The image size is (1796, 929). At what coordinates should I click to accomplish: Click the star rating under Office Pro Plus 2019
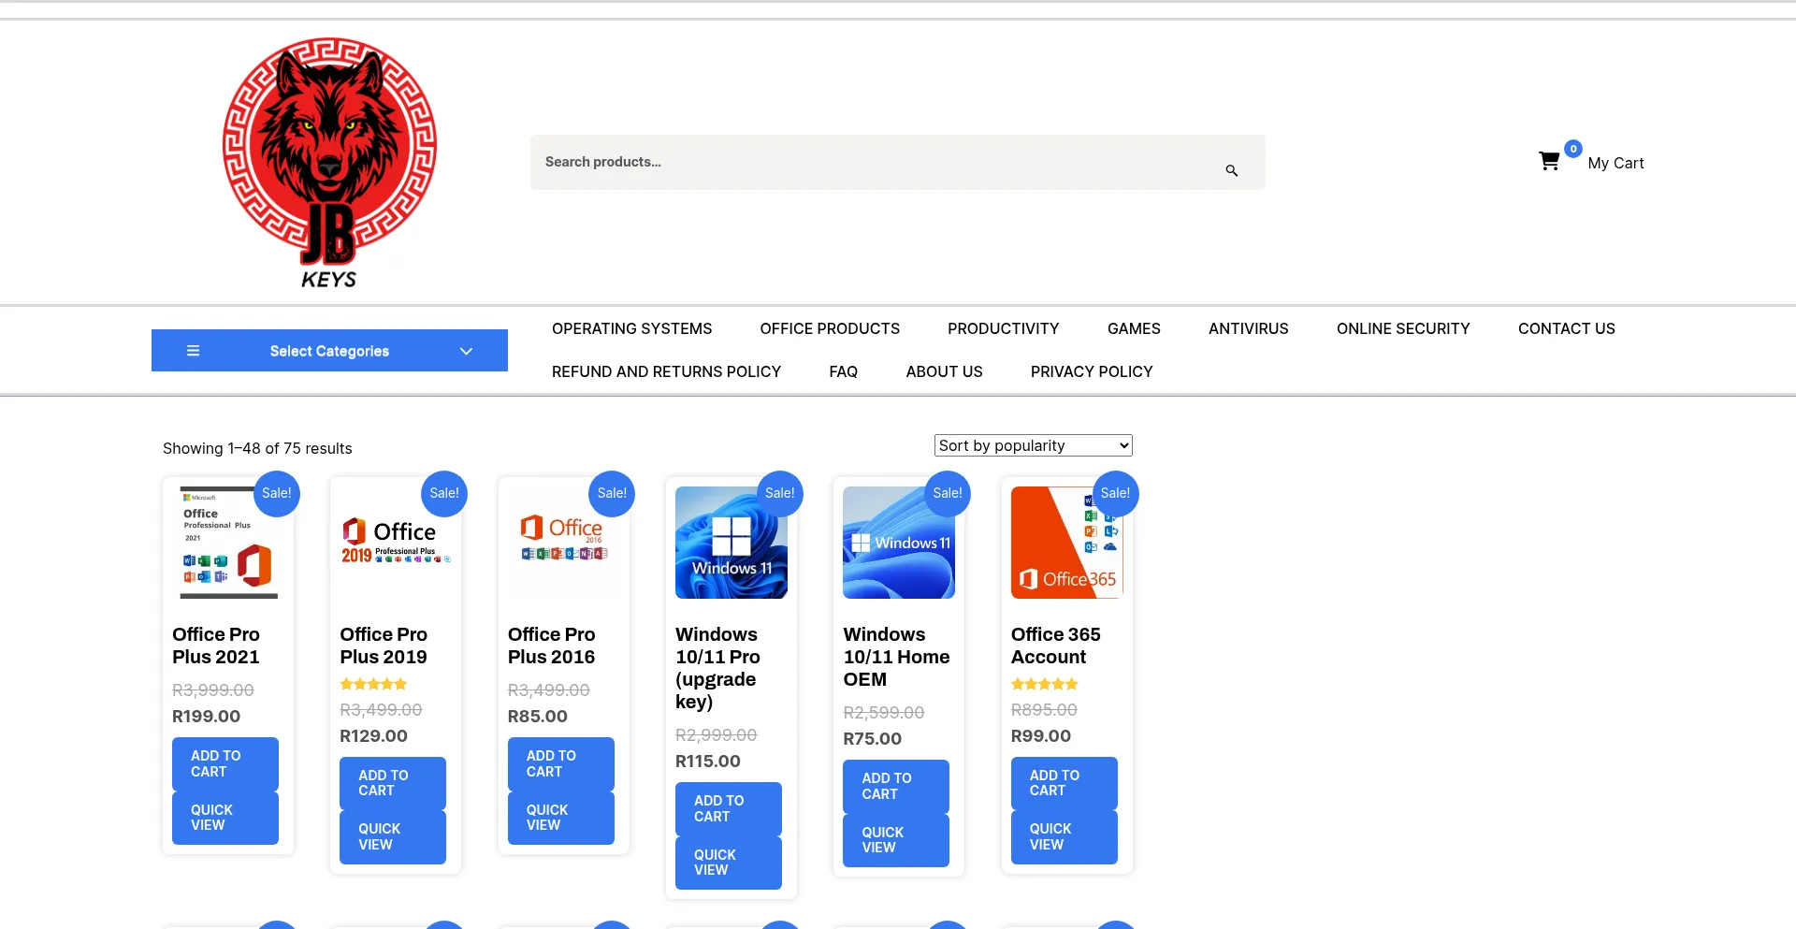373,685
